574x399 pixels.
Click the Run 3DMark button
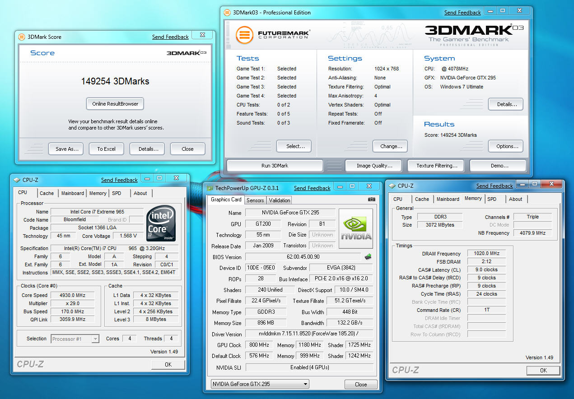[275, 166]
